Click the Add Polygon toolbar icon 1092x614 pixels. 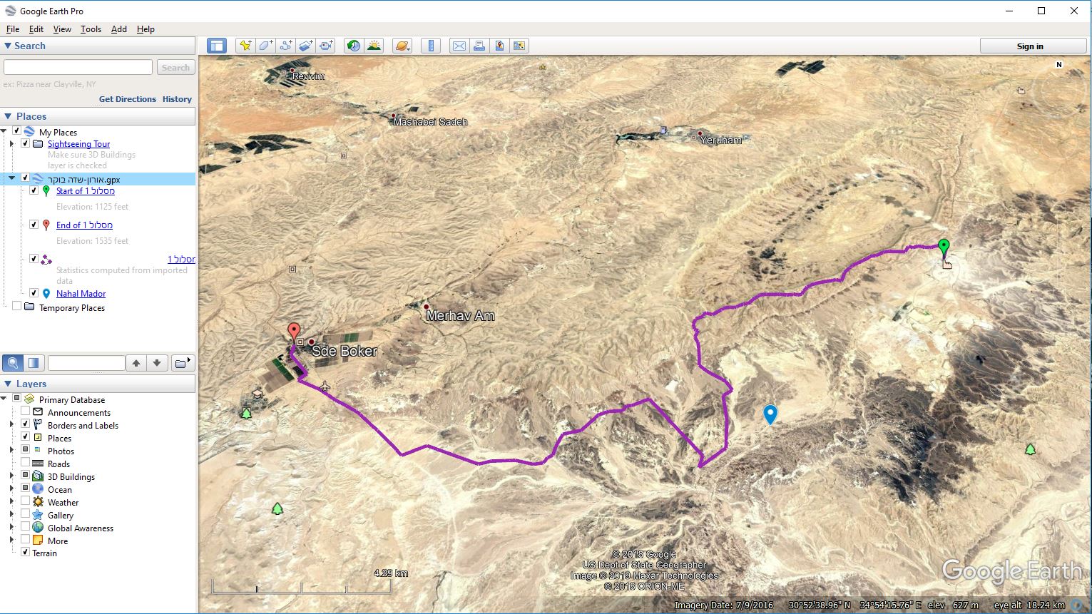pyautogui.click(x=265, y=46)
